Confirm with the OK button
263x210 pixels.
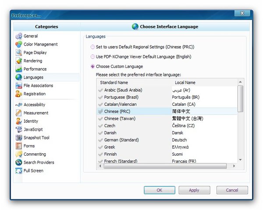click(160, 190)
